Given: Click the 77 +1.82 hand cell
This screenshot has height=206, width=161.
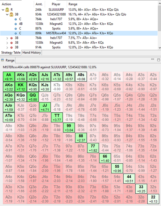Looking at the screenshot, I should tap(93, 148).
